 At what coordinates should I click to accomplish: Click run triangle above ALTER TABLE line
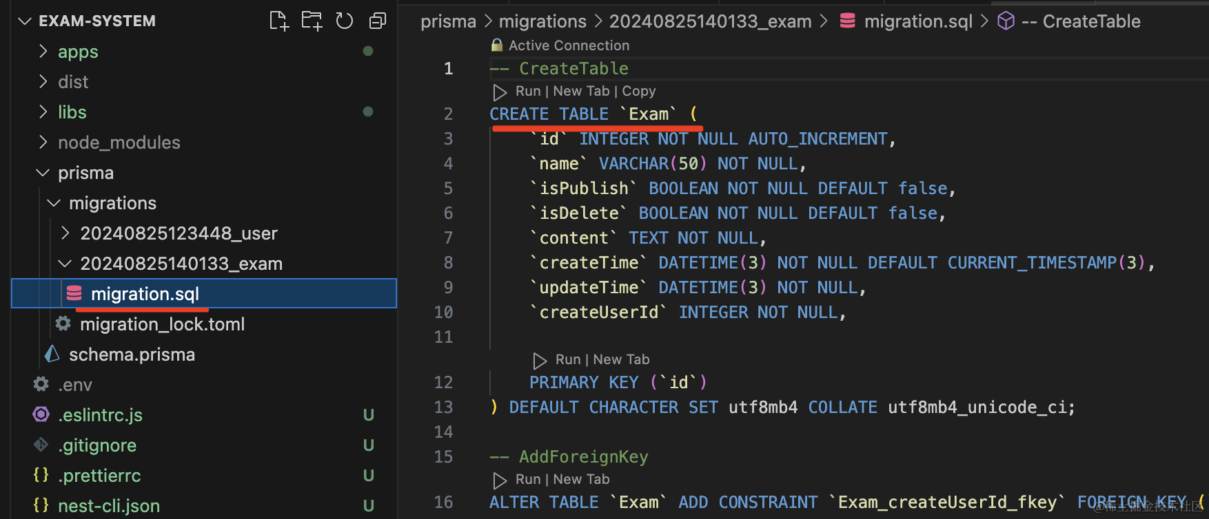pos(500,480)
